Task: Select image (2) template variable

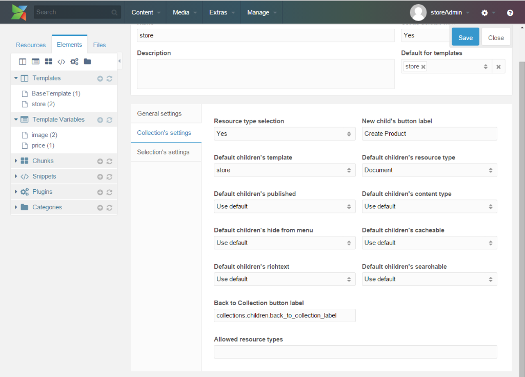Action: pos(45,135)
